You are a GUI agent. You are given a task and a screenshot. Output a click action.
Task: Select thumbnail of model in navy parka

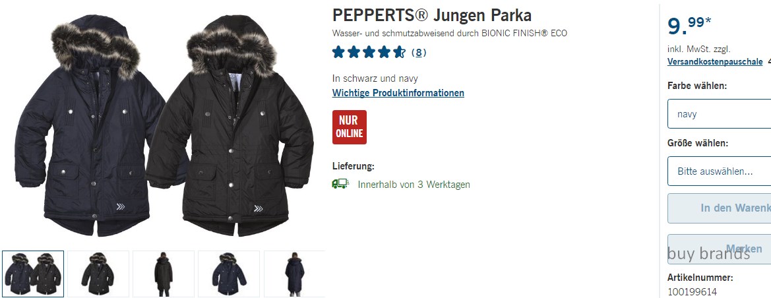295,274
